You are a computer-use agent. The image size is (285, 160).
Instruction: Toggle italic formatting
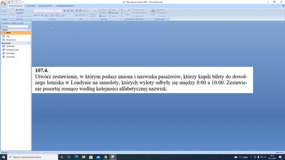[x=39, y=15]
